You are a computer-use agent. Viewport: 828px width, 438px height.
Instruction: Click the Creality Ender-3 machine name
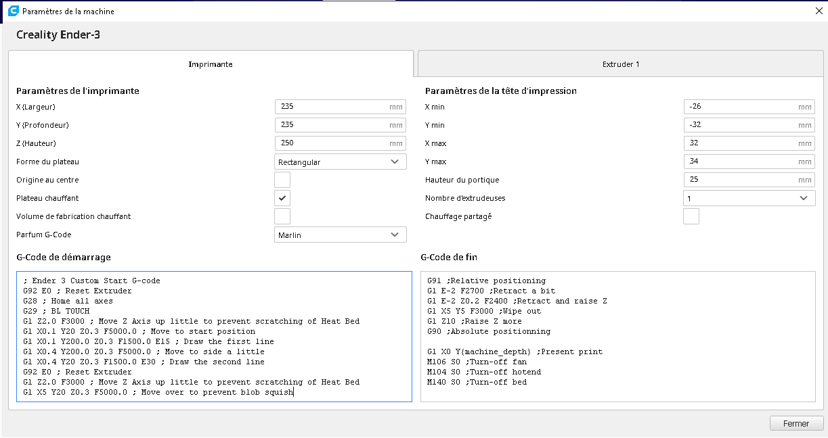click(x=58, y=34)
